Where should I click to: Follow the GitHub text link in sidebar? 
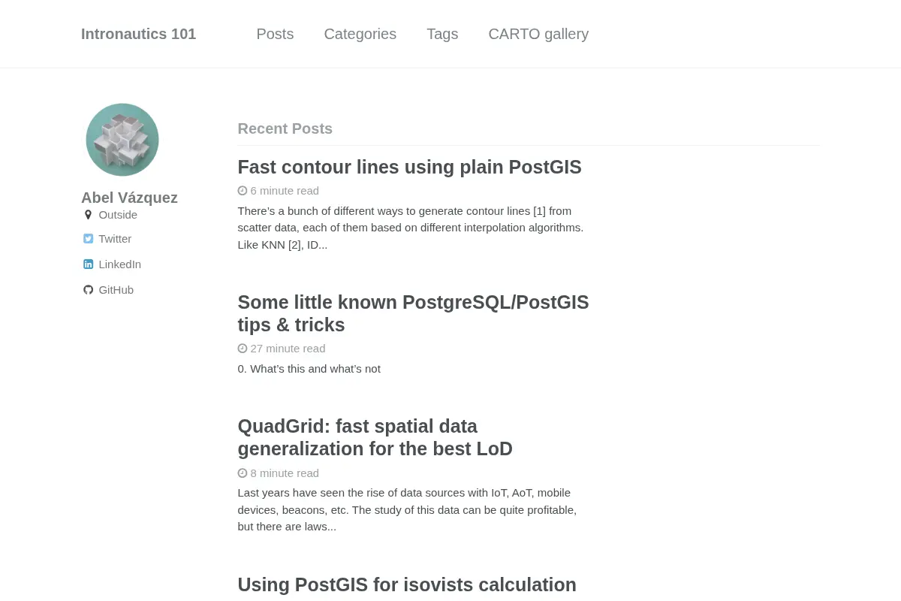coord(116,290)
